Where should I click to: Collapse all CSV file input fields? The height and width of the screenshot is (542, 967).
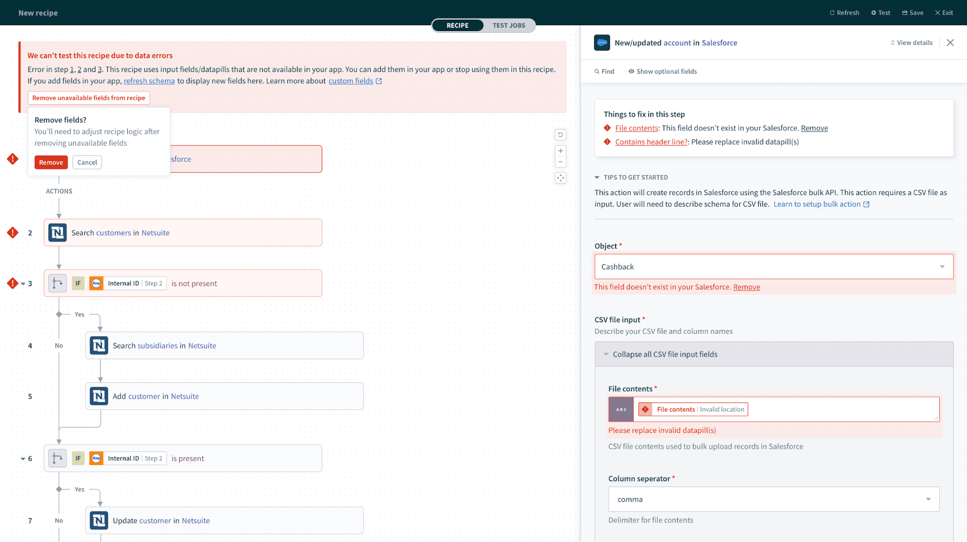coord(665,354)
